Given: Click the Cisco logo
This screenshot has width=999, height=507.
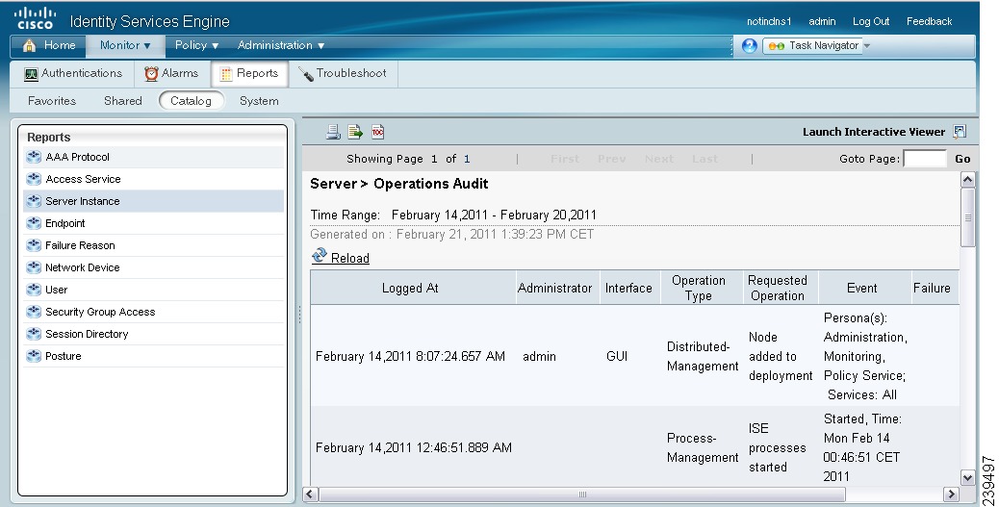Looking at the screenshot, I should (x=35, y=19).
